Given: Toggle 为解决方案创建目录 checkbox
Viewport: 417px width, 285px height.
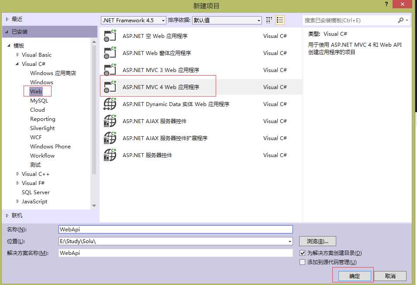Looking at the screenshot, I should coord(302,253).
